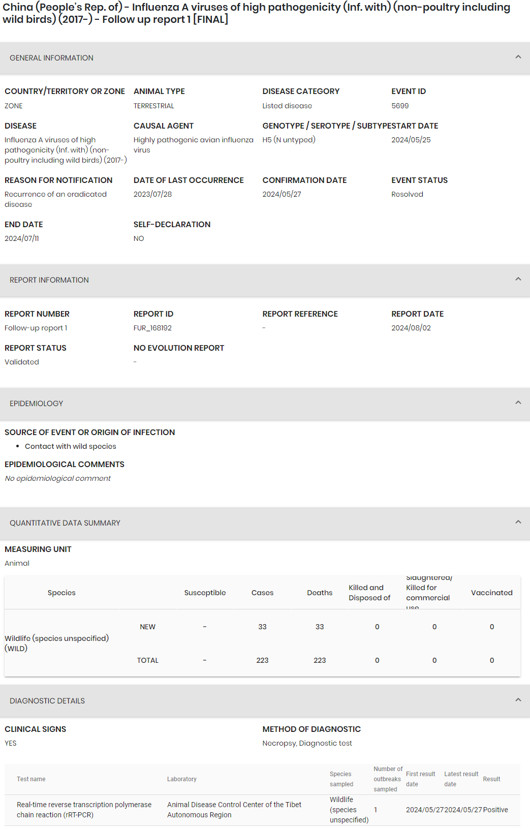Viewport: 530px width, 829px height.
Task: Click the Susceptible column header
Action: 205,593
